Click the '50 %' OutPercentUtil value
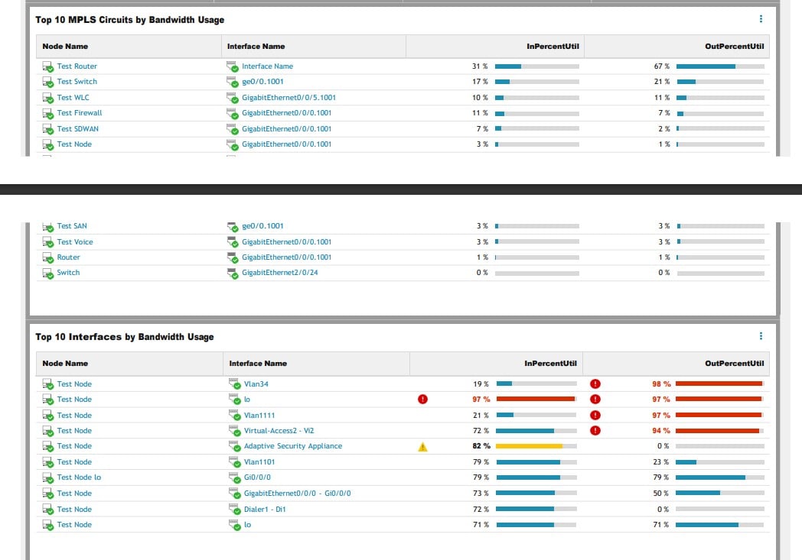The width and height of the screenshot is (802, 560). 661,493
